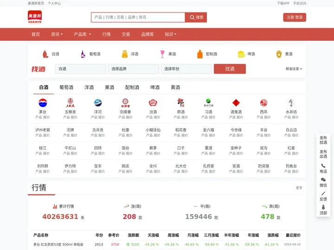This screenshot has width=334, height=250.
Task: Expand the 资讯 navigation dropdown
Action: (57, 34)
